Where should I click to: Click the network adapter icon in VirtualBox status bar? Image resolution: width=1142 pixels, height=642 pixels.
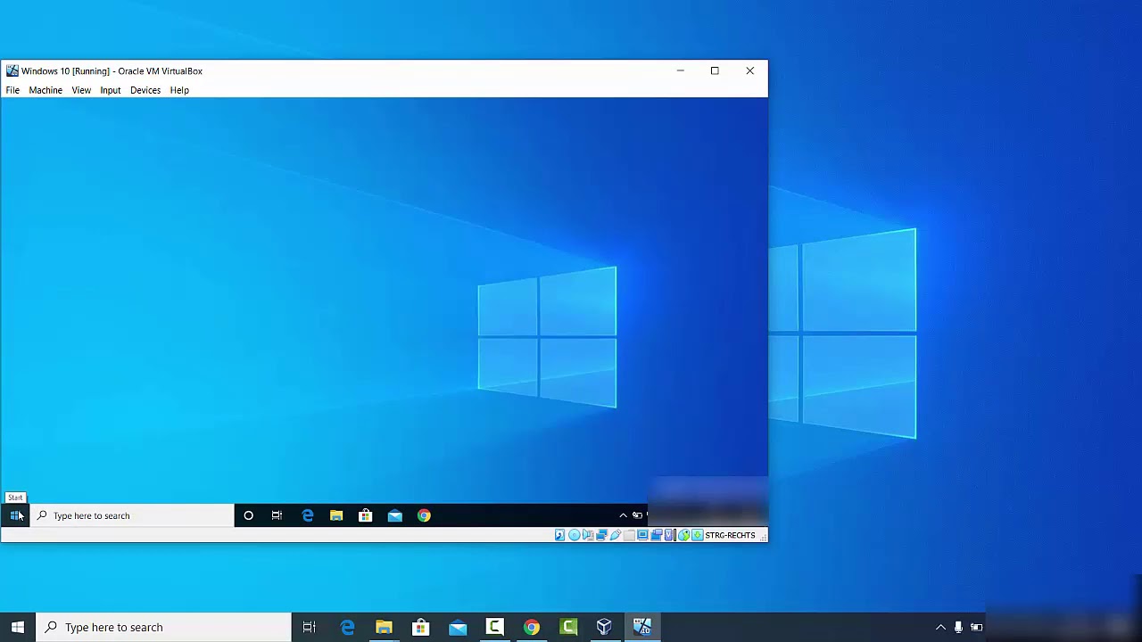(602, 535)
